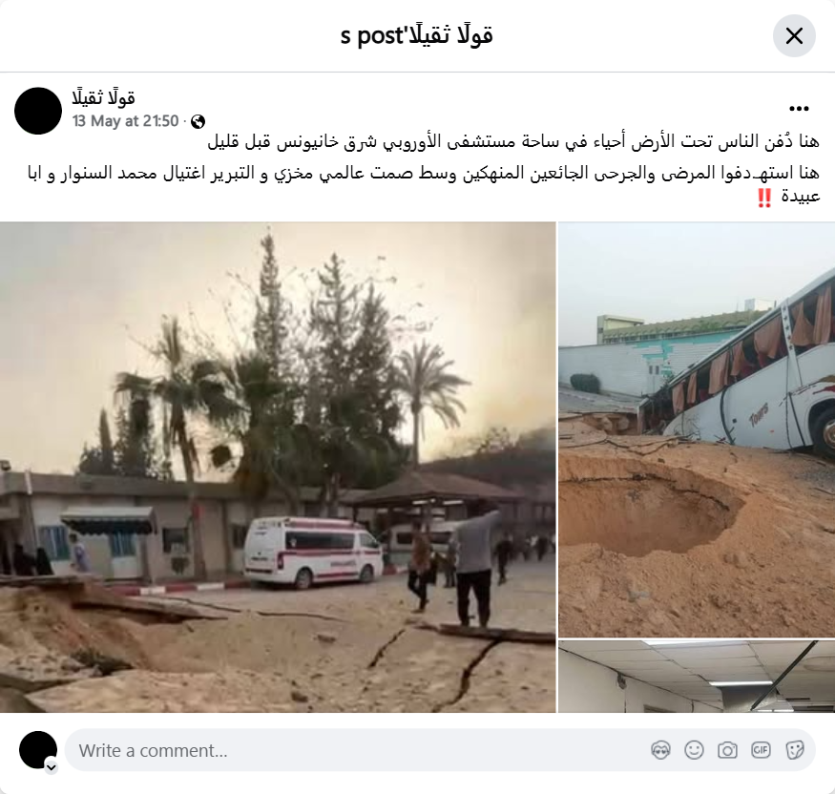Viewport: 835px width, 794px height.
Task: Expand the commenter identity switcher arrow
Action: [52, 767]
